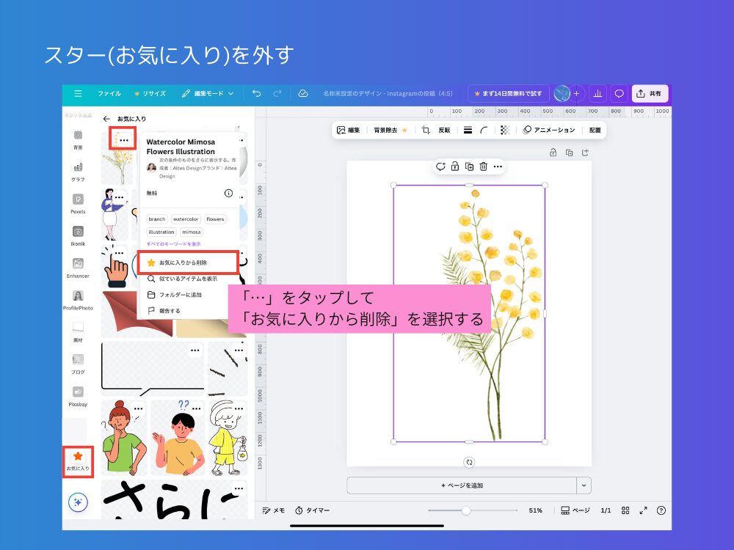Select the crop tool in the toolbar

pos(425,130)
